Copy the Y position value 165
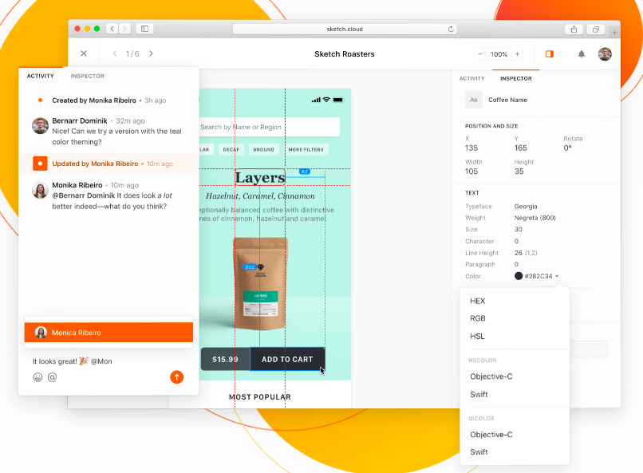 pyautogui.click(x=521, y=148)
